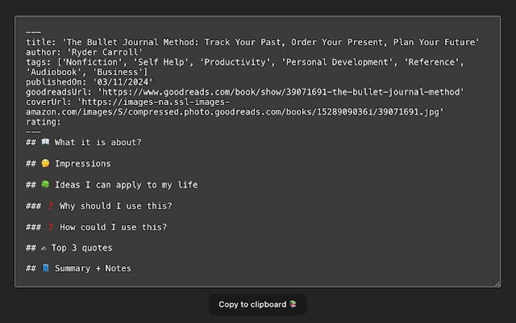Click on the author 'Ryder Carroll' text
This screenshot has height=323, width=516.
tap(105, 52)
